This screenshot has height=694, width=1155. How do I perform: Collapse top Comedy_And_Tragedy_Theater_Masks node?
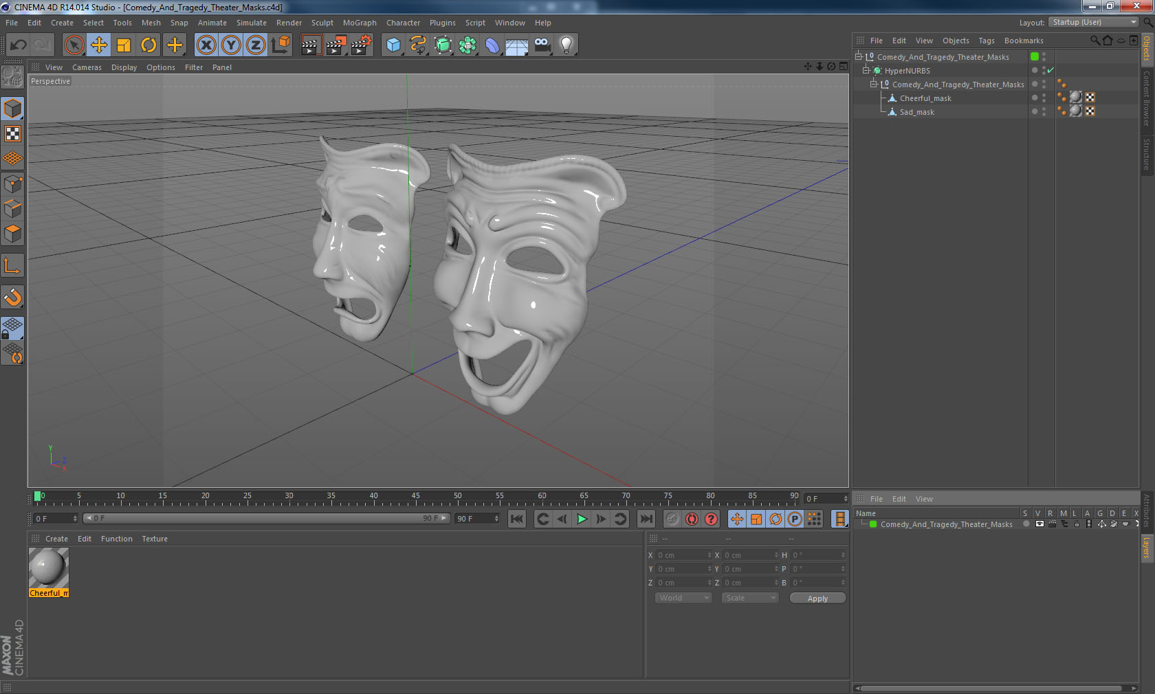859,57
